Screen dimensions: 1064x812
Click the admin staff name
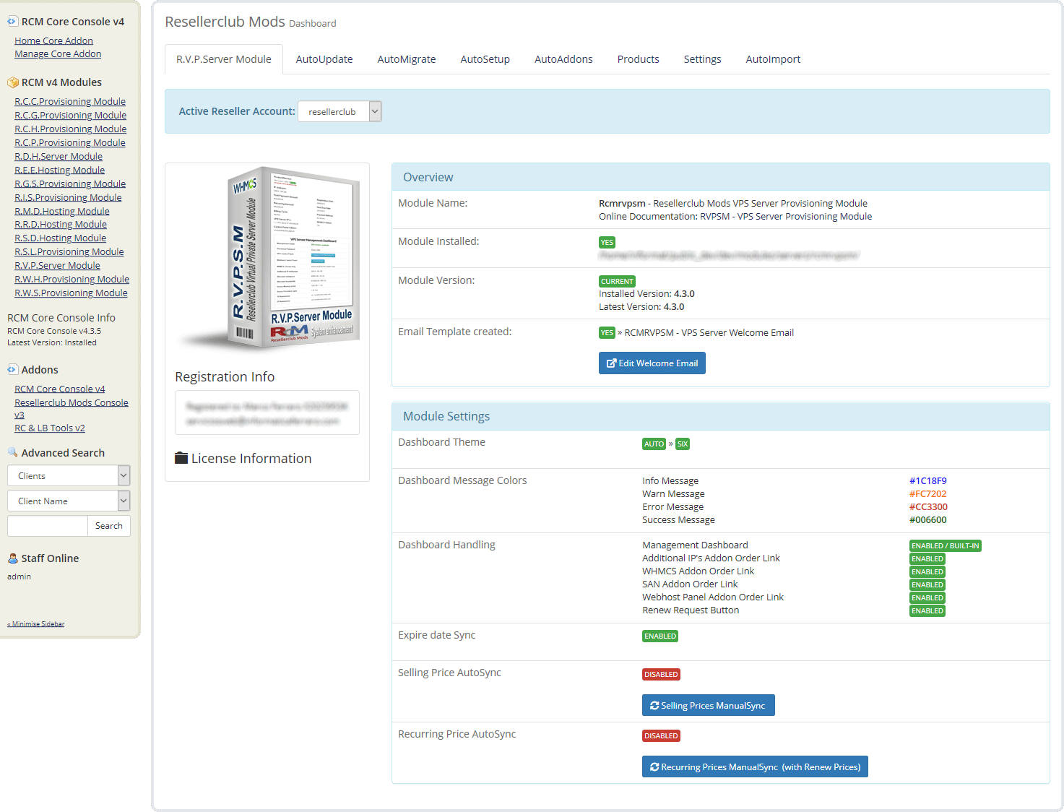[x=19, y=576]
